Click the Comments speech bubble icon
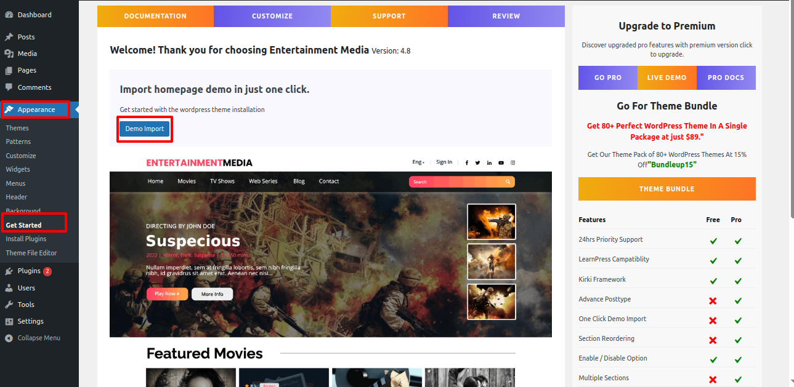 pyautogui.click(x=9, y=87)
